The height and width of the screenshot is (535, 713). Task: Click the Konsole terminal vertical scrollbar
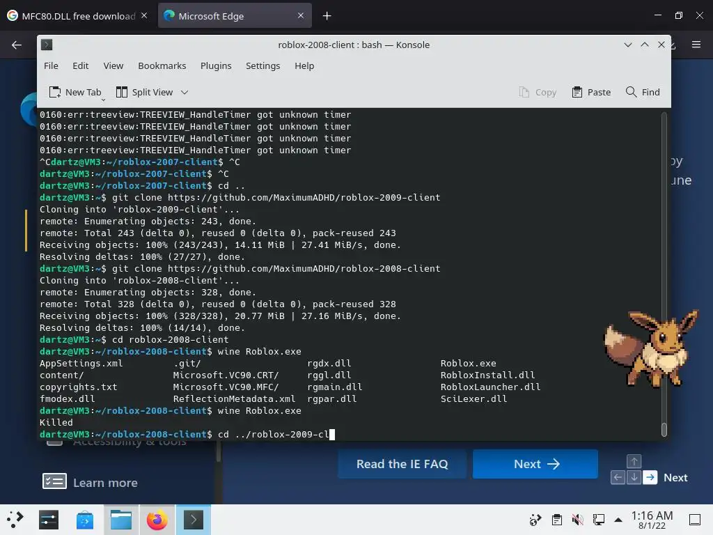click(664, 274)
